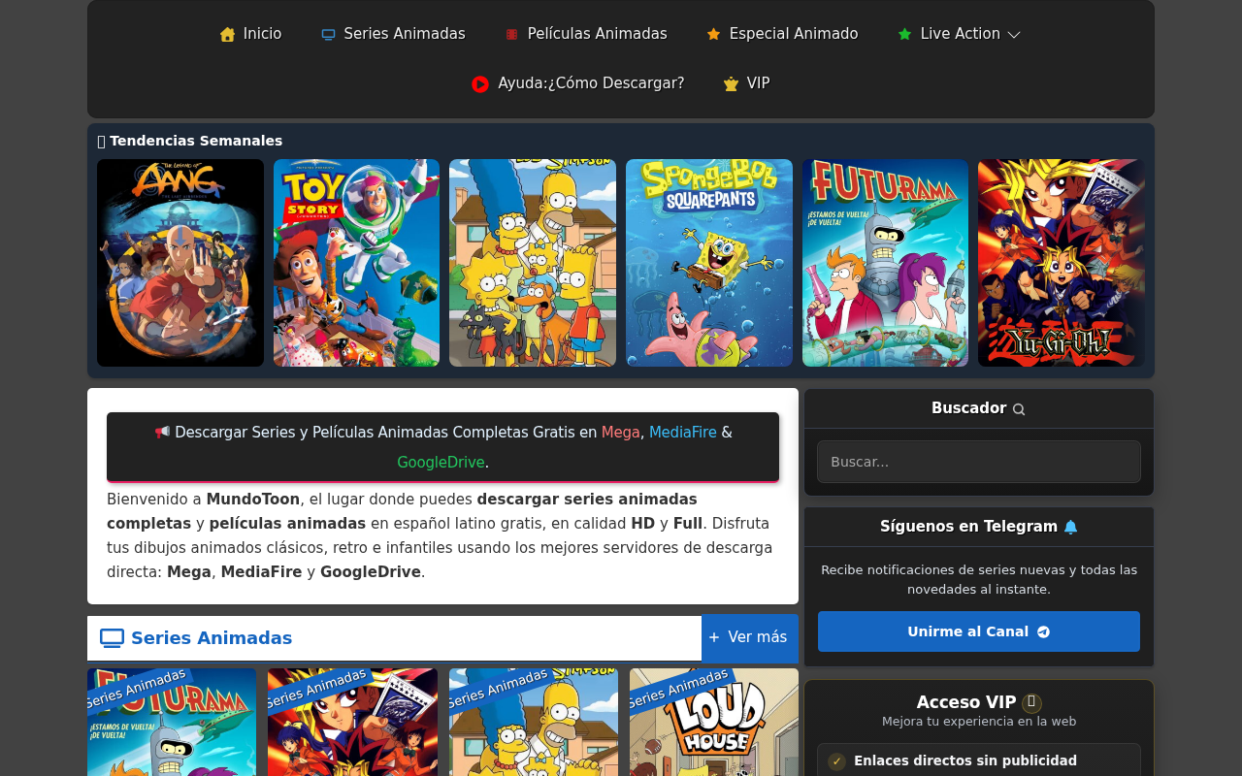Open the Loud House card under Series Animadas
The height and width of the screenshot is (776, 1242).
point(714,723)
